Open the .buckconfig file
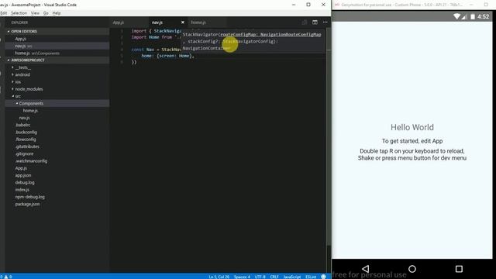 click(x=26, y=133)
